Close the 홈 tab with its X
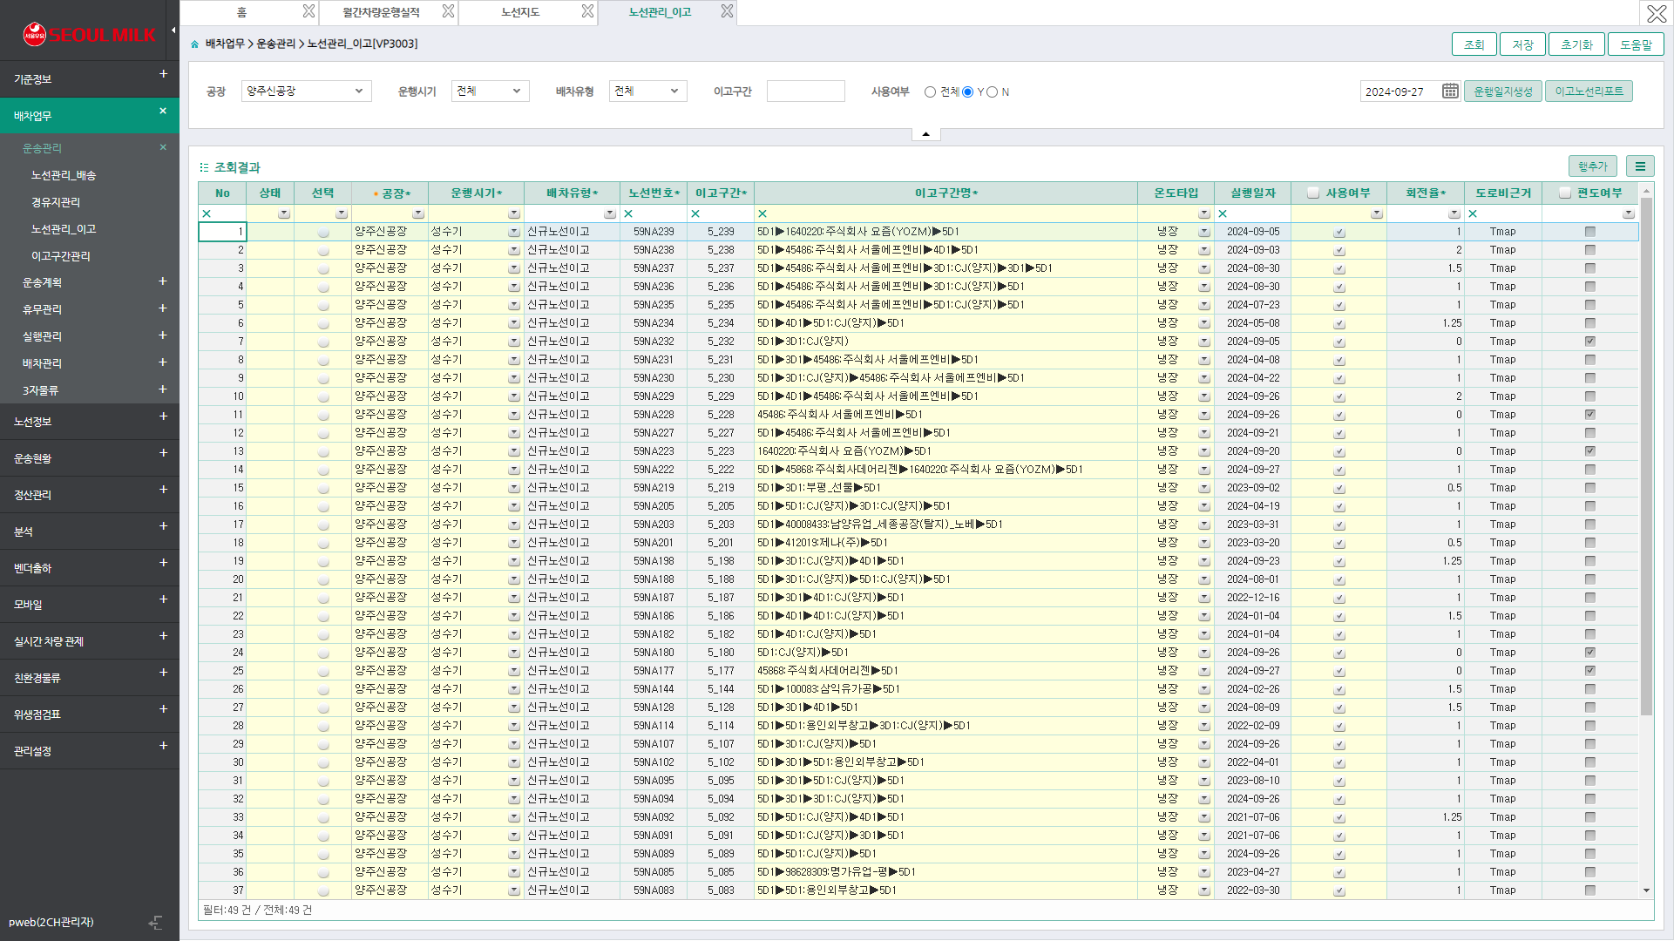Viewport: 1674px width, 941px height. pos(308,11)
